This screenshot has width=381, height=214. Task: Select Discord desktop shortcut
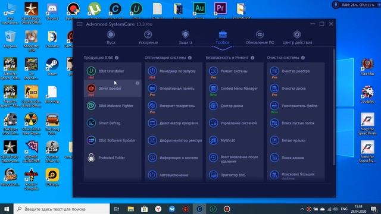coord(52,11)
